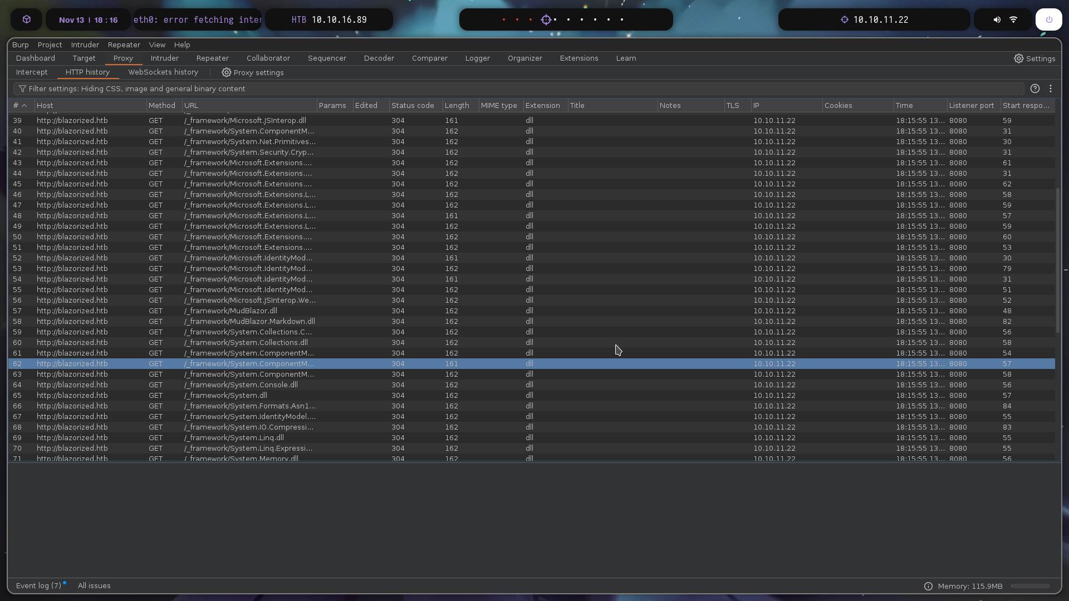Open the three-dot history options menu

click(x=1051, y=88)
